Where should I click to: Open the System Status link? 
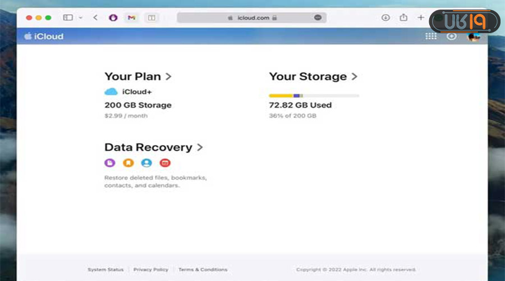coord(105,270)
